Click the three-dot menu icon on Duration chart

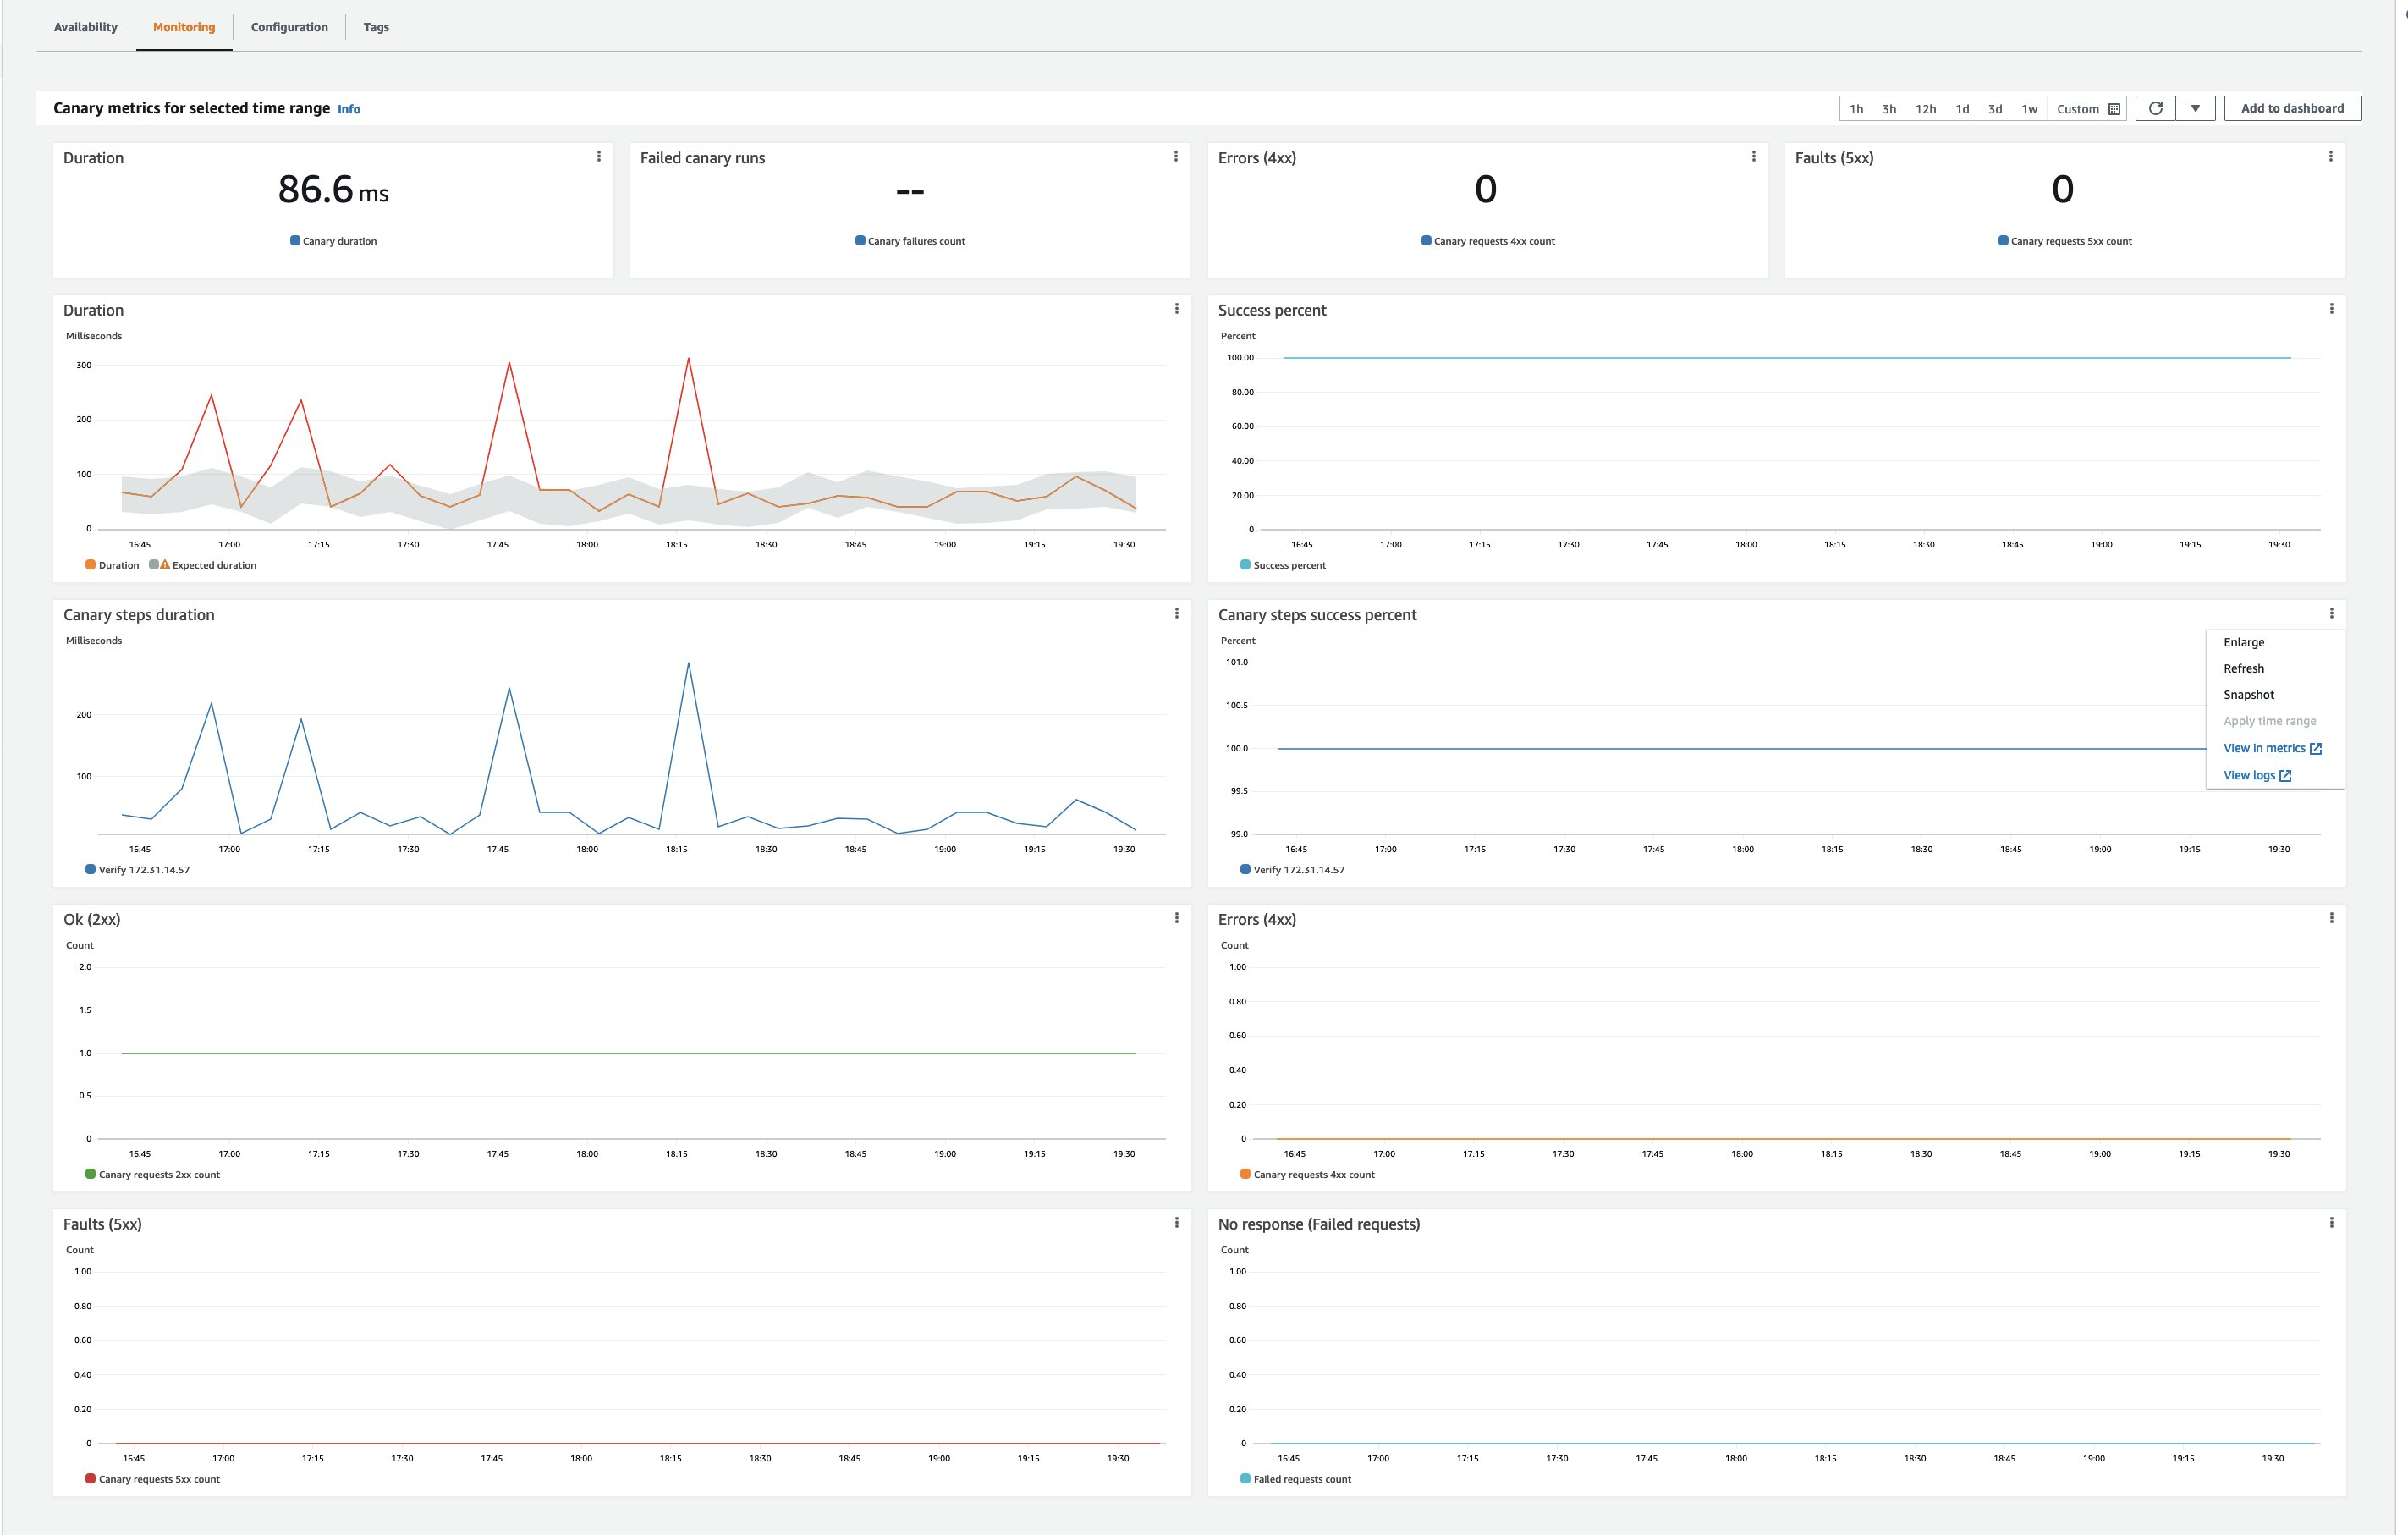click(x=1178, y=309)
